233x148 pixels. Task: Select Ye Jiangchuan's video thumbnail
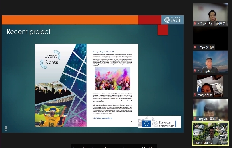210,62
